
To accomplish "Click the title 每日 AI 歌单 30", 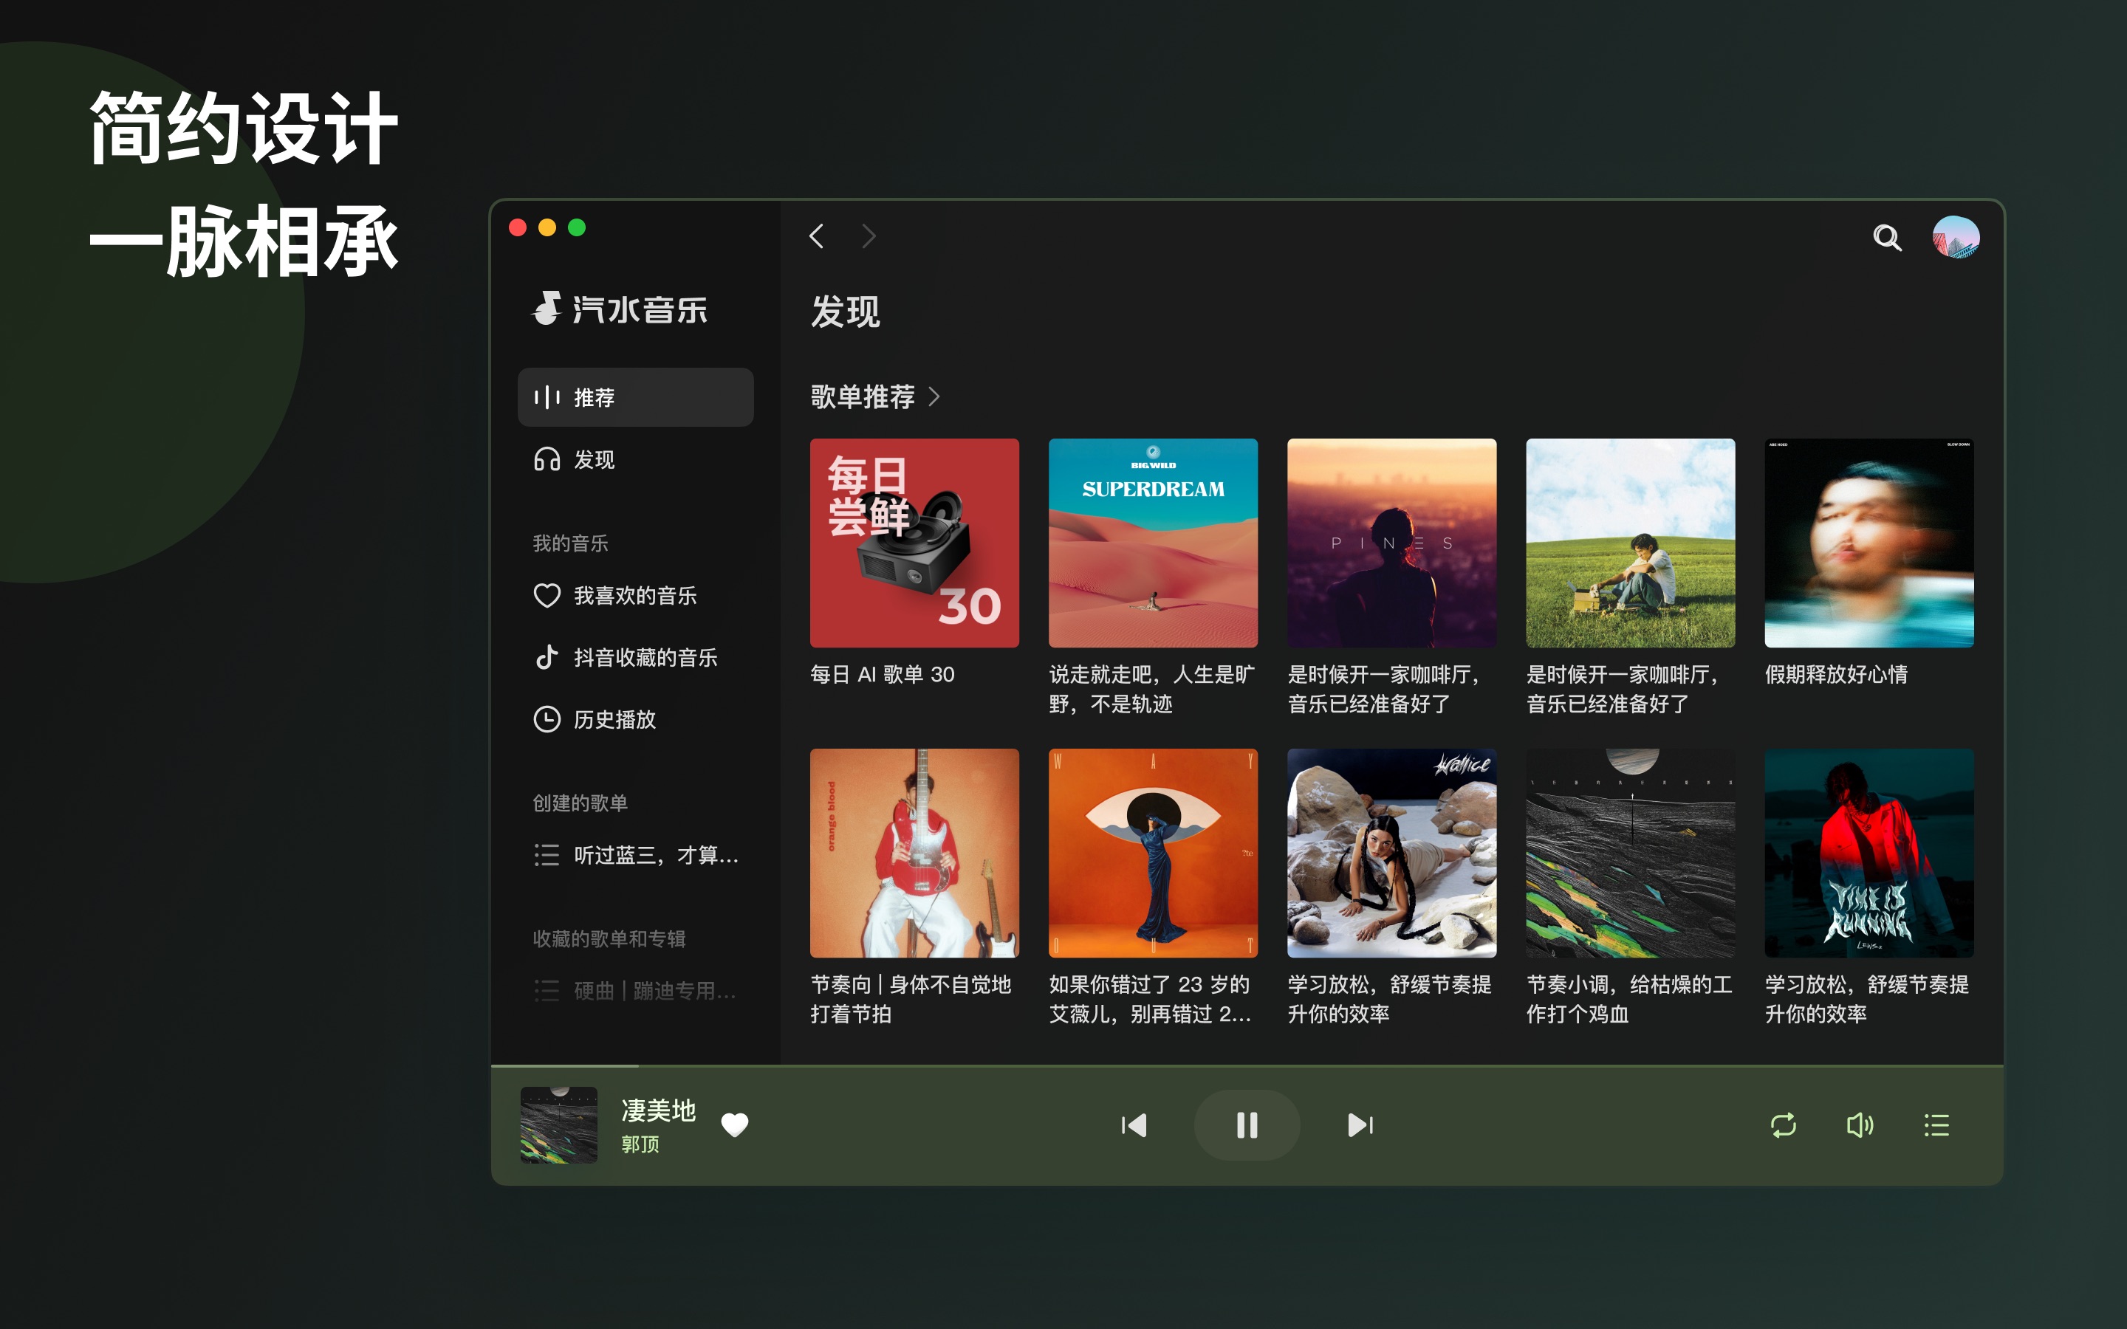I will [x=883, y=675].
